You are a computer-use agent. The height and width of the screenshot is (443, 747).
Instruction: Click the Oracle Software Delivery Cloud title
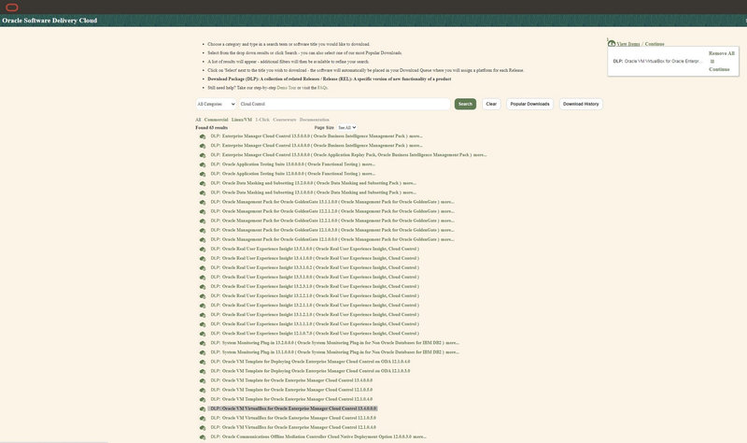[49, 21]
